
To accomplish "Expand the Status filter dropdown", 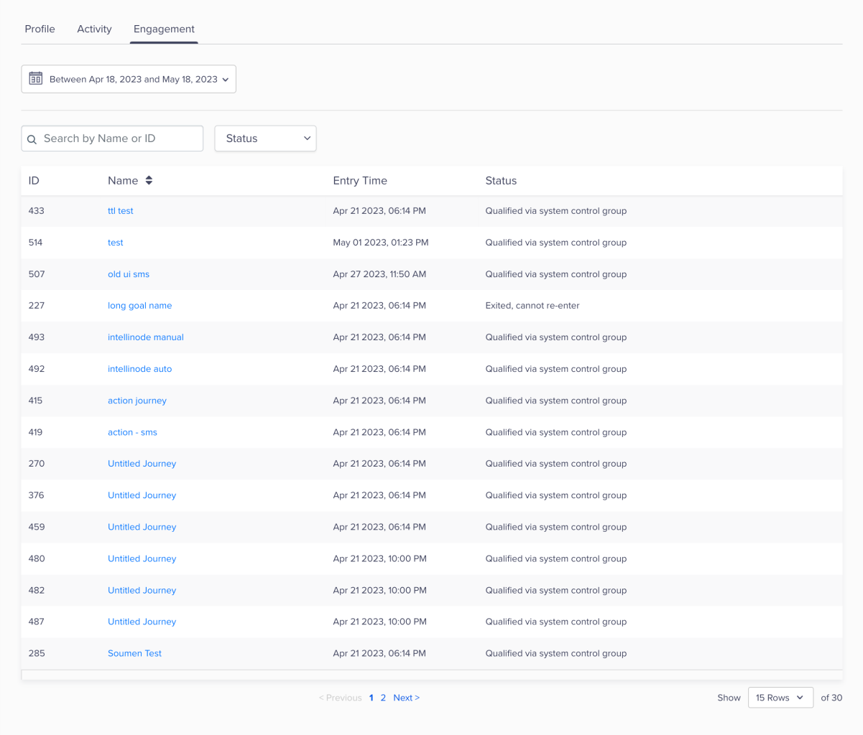I will click(x=265, y=139).
